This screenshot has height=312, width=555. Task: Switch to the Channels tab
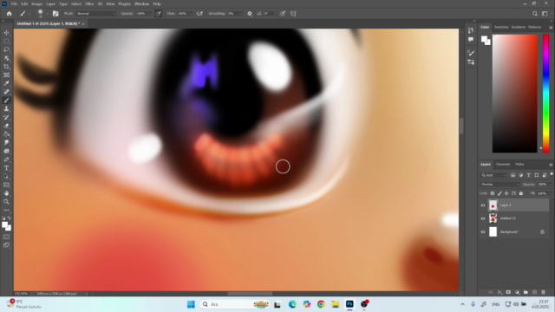(x=503, y=165)
